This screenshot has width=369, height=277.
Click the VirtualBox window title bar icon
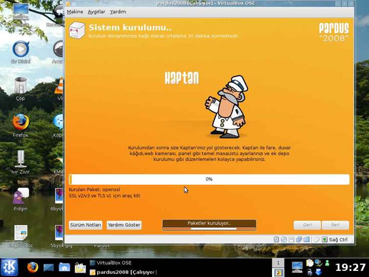[68, 4]
